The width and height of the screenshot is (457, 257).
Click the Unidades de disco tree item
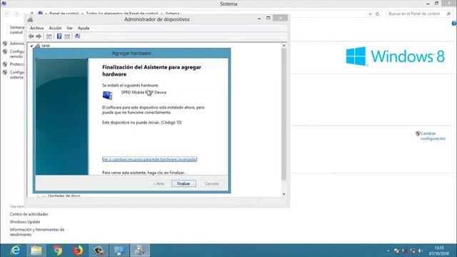coord(64,196)
